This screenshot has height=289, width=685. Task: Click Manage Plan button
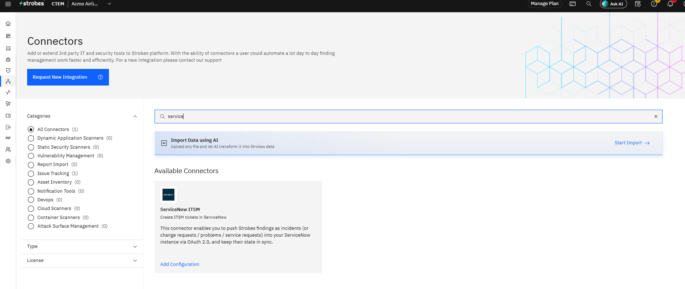pos(545,4)
